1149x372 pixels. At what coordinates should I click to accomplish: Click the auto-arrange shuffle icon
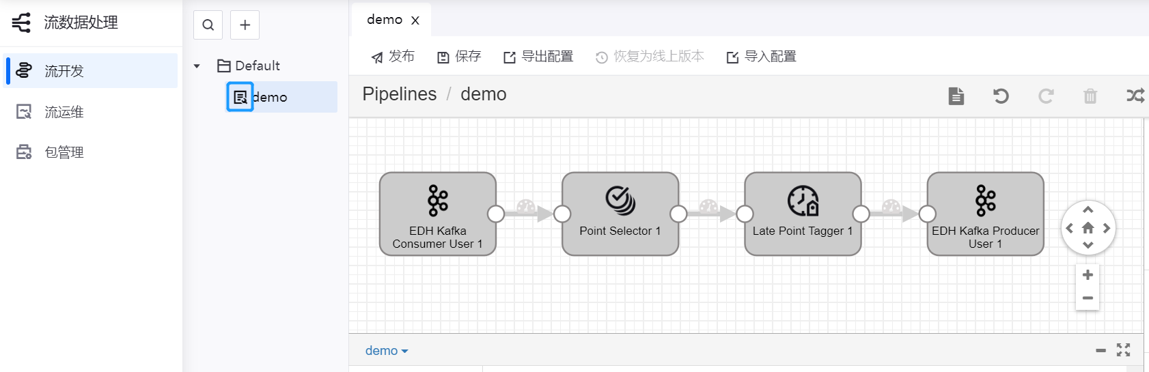tap(1135, 96)
